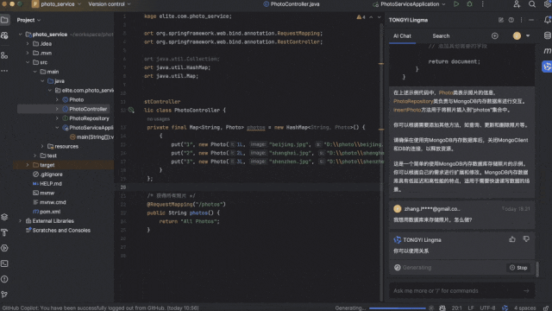Open the PhotoServiceApplication run configuration dropdown
Image resolution: width=552 pixels, height=311 pixels.
click(x=409, y=4)
